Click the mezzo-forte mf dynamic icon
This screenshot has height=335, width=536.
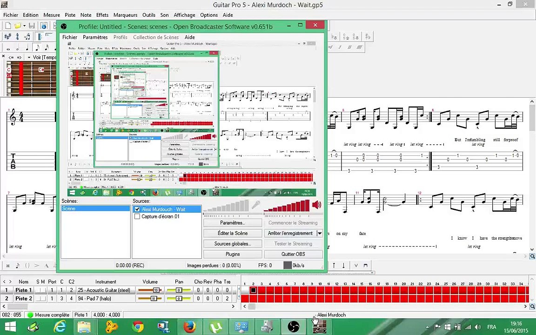pyautogui.click(x=330, y=47)
